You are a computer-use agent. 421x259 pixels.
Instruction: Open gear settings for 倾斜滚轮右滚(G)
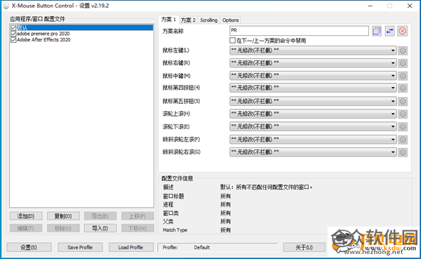(403, 152)
